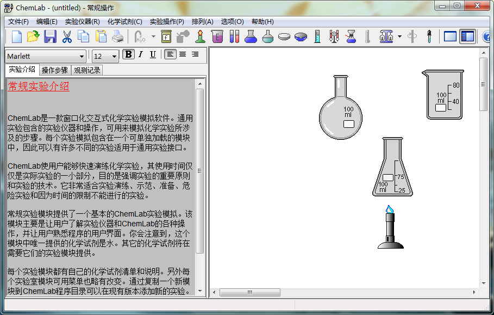Click the ChemLab title bar app icon
The width and height of the screenshot is (494, 315).
[9, 8]
